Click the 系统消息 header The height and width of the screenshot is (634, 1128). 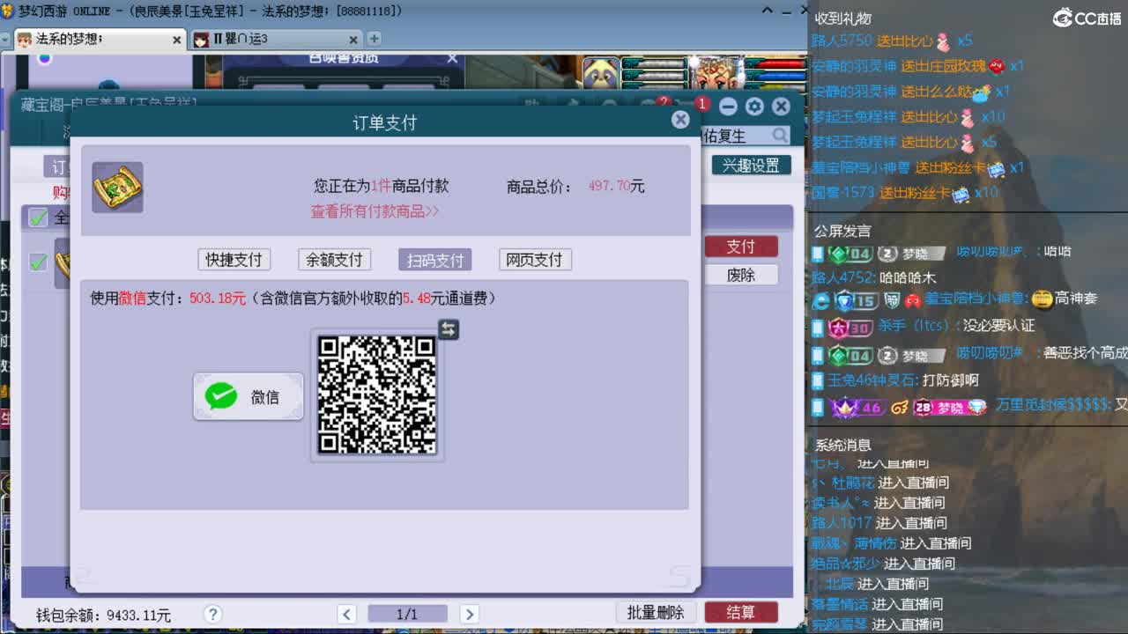[842, 445]
